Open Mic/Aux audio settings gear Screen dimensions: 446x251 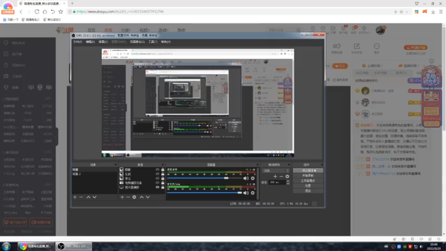(x=253, y=192)
